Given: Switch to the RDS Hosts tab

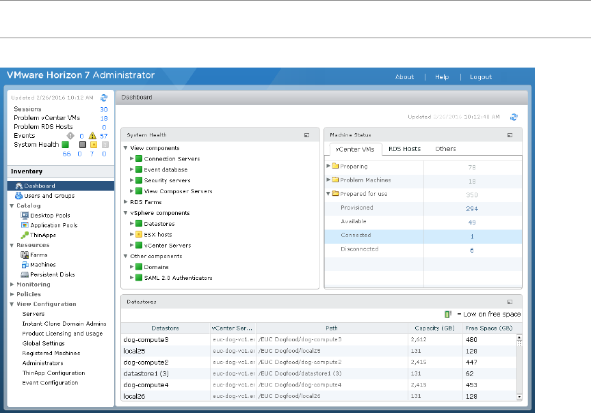Looking at the screenshot, I should click(404, 149).
